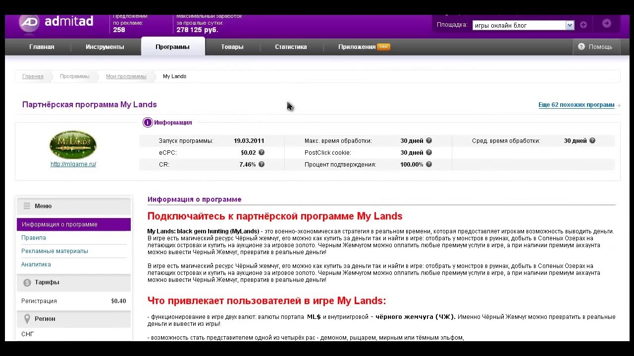Open the Главная navigation tab
The width and height of the screenshot is (634, 356).
[x=42, y=47]
